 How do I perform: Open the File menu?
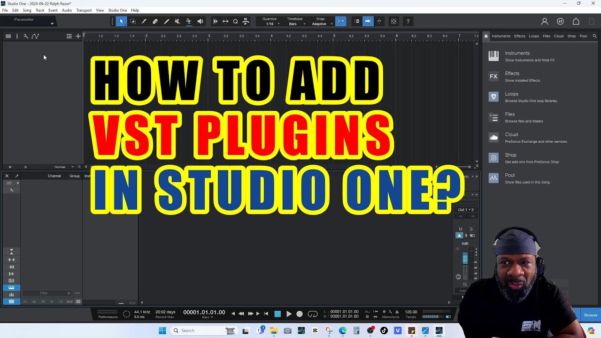pos(5,10)
